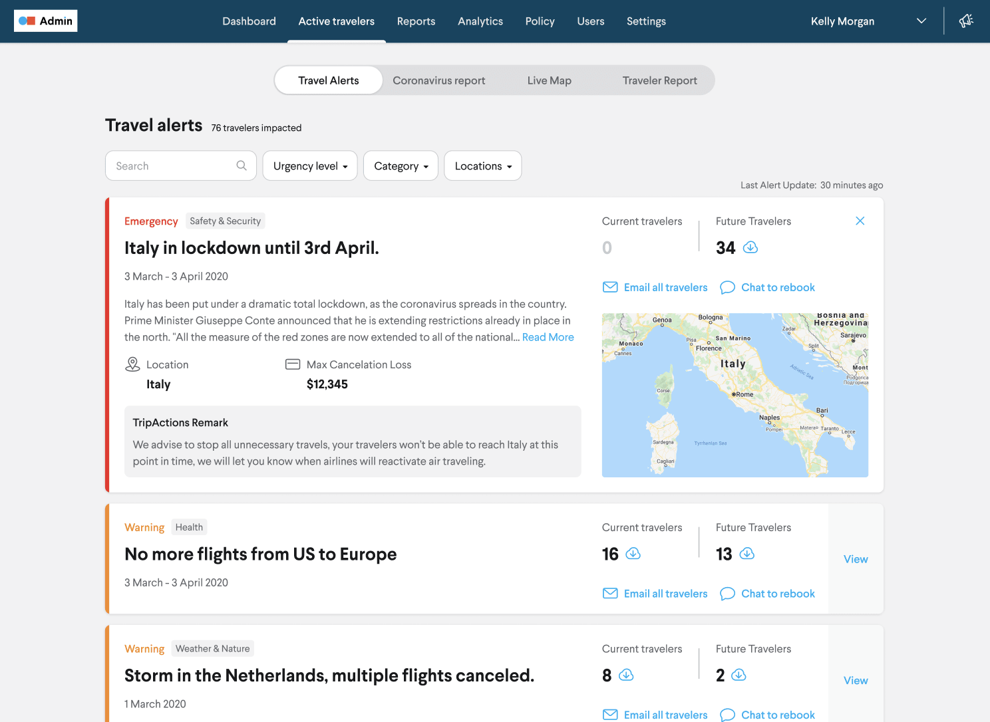Open the Urgency level dropdown

point(310,166)
